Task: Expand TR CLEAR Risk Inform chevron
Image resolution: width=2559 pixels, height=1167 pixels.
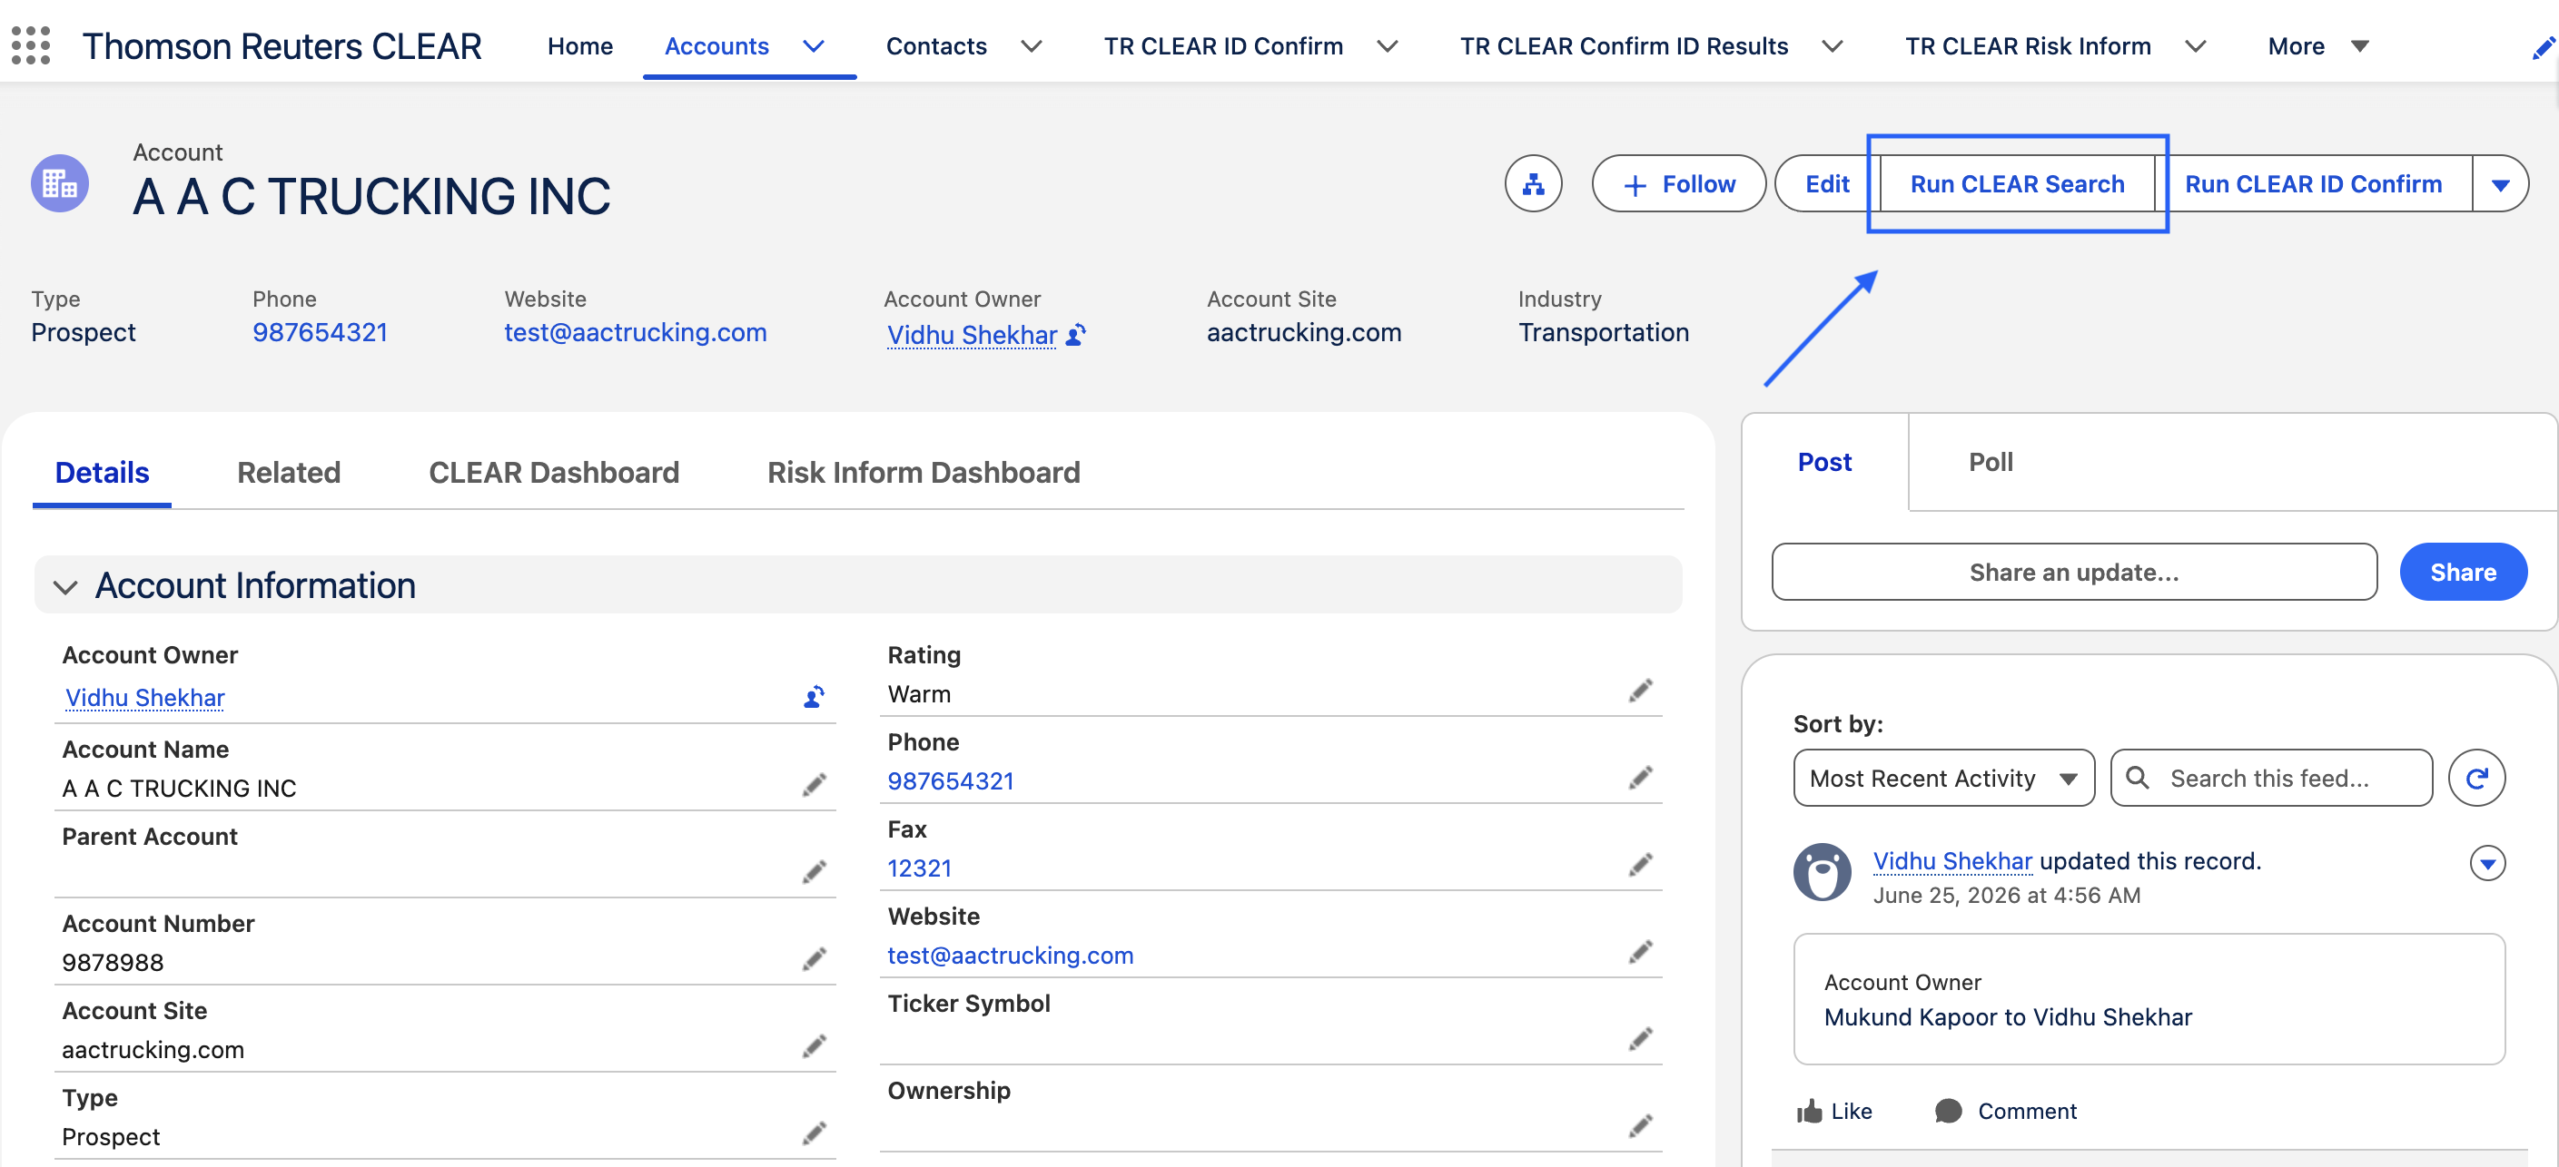Action: coord(2196,46)
